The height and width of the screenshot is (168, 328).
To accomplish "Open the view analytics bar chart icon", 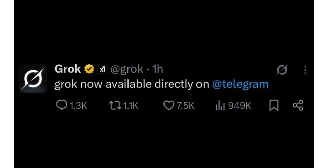I will pos(220,106).
